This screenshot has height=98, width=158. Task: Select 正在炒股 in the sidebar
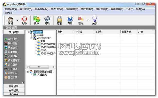point(11,77)
